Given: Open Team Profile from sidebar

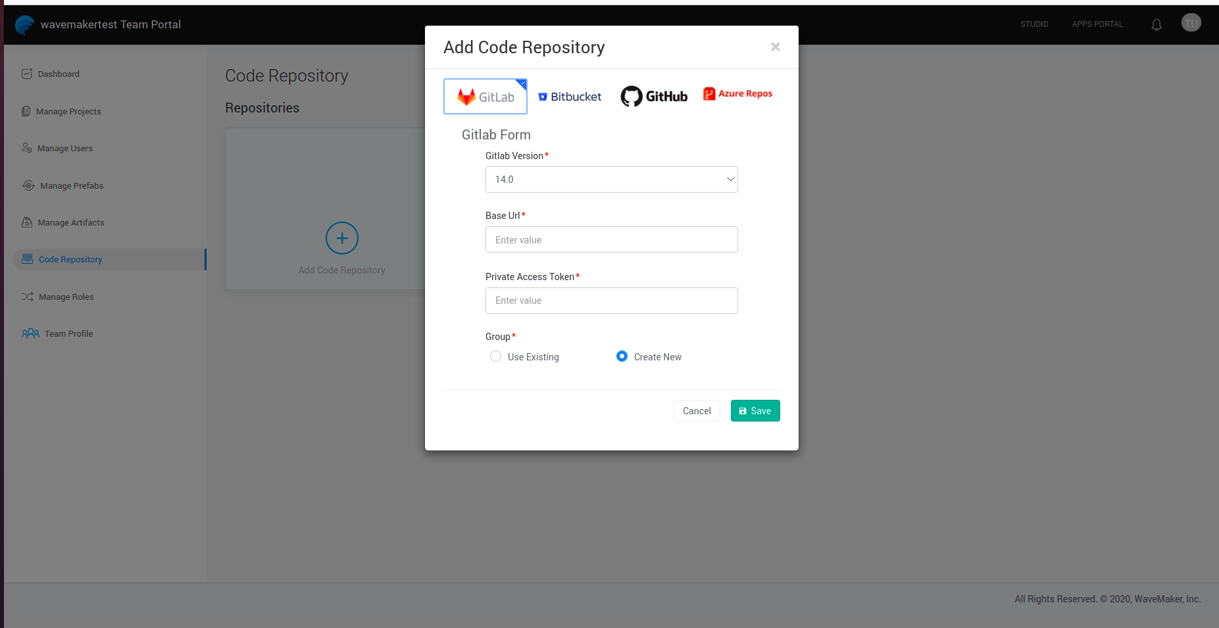Looking at the screenshot, I should 68,334.
